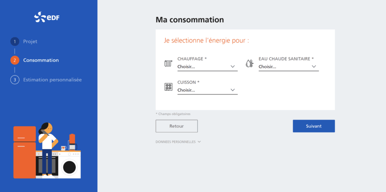Open the Eau chaude sanitaire dropdown
The height and width of the screenshot is (192, 386).
tap(288, 67)
